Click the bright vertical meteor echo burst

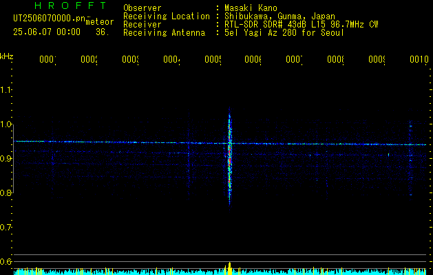[x=229, y=159]
